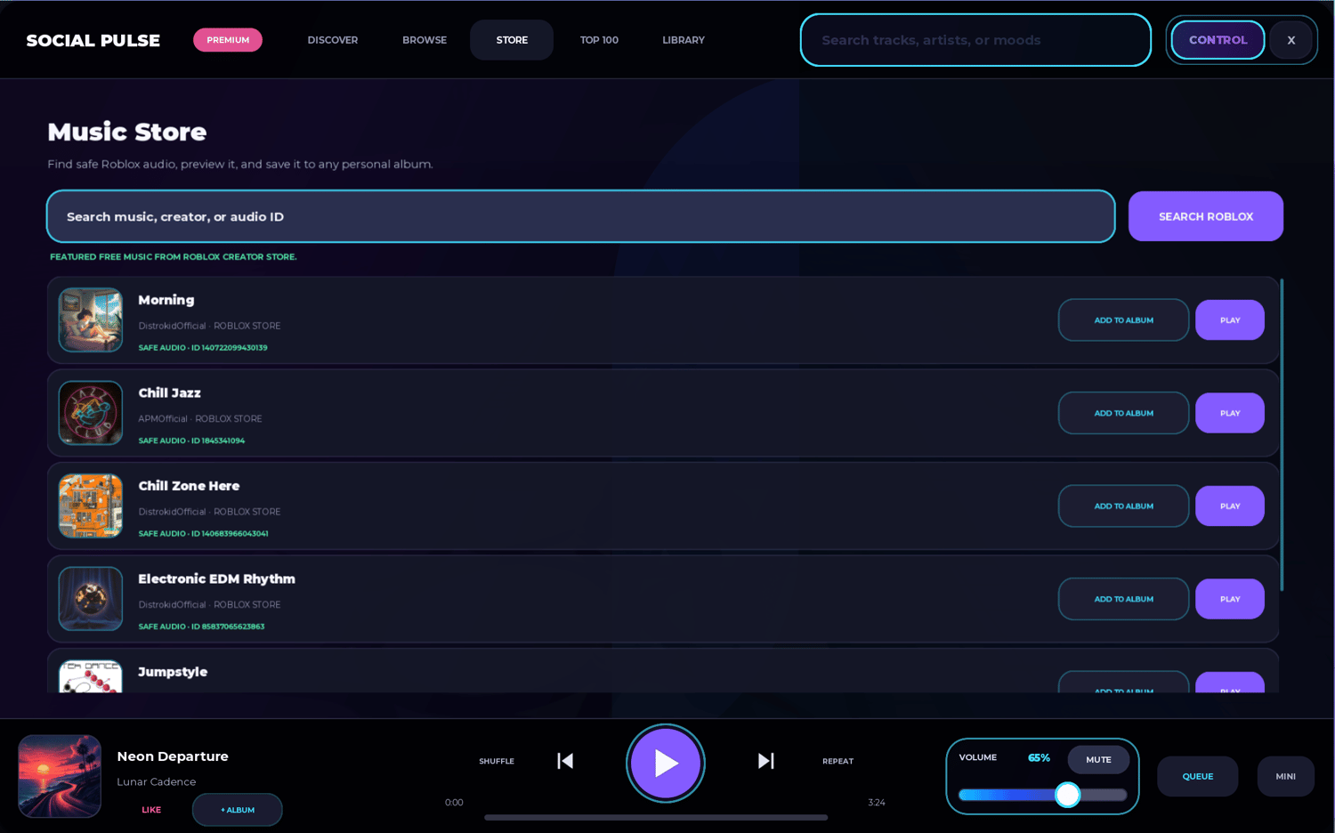Mute the audio volume
The width and height of the screenshot is (1335, 833).
coord(1098,760)
